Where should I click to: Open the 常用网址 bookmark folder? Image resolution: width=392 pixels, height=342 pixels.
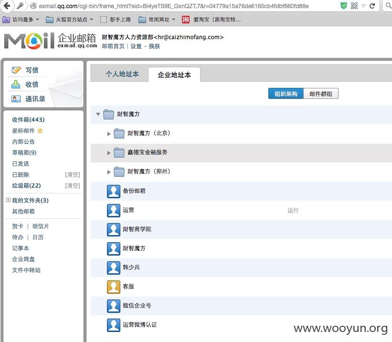tap(157, 20)
